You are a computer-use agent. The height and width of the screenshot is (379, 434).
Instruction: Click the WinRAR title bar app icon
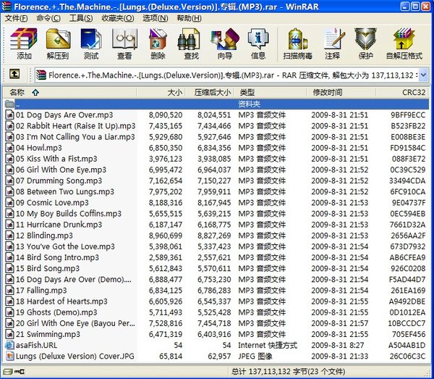[6, 6]
